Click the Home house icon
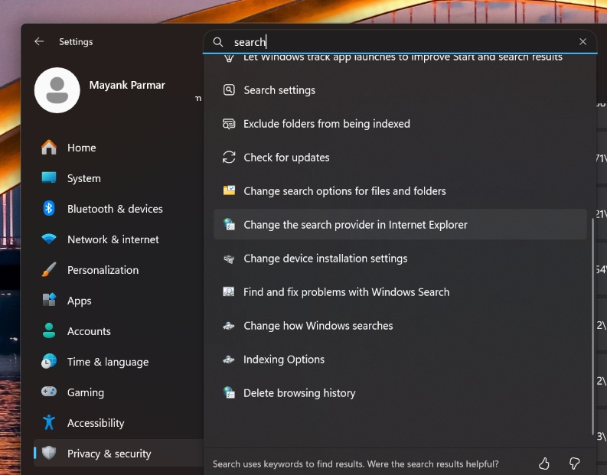Image resolution: width=607 pixels, height=475 pixels. (x=49, y=148)
